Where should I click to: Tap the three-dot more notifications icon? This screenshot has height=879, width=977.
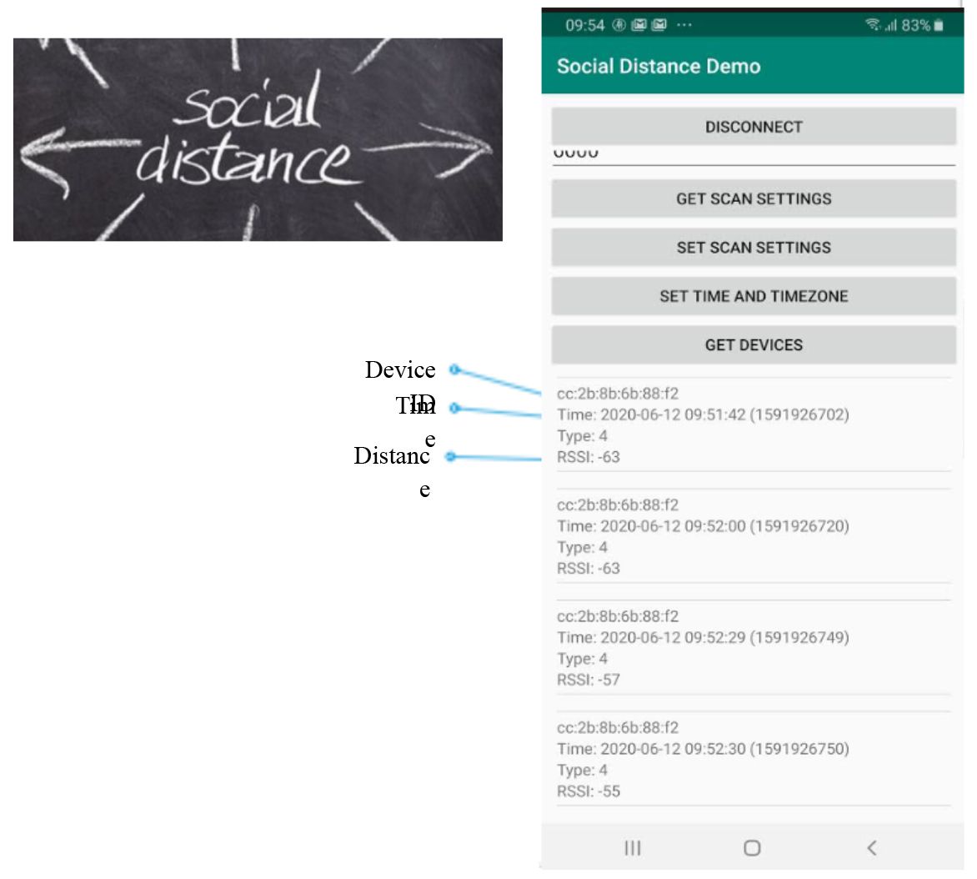pos(684,25)
